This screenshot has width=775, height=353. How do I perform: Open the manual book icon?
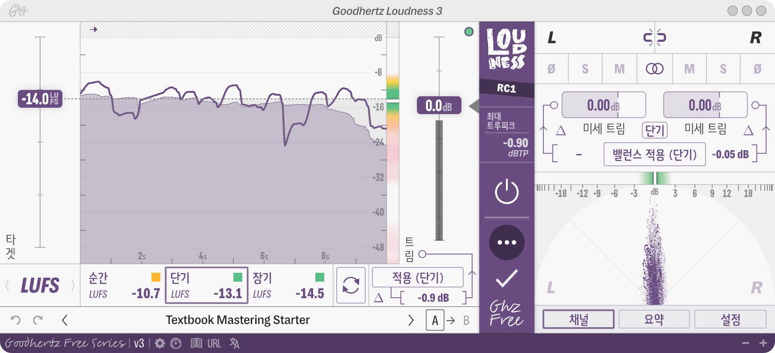(196, 343)
